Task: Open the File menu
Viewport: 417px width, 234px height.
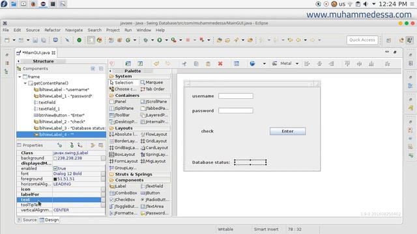Action: click(6, 31)
